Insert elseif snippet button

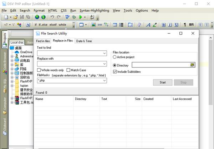tap(53, 25)
